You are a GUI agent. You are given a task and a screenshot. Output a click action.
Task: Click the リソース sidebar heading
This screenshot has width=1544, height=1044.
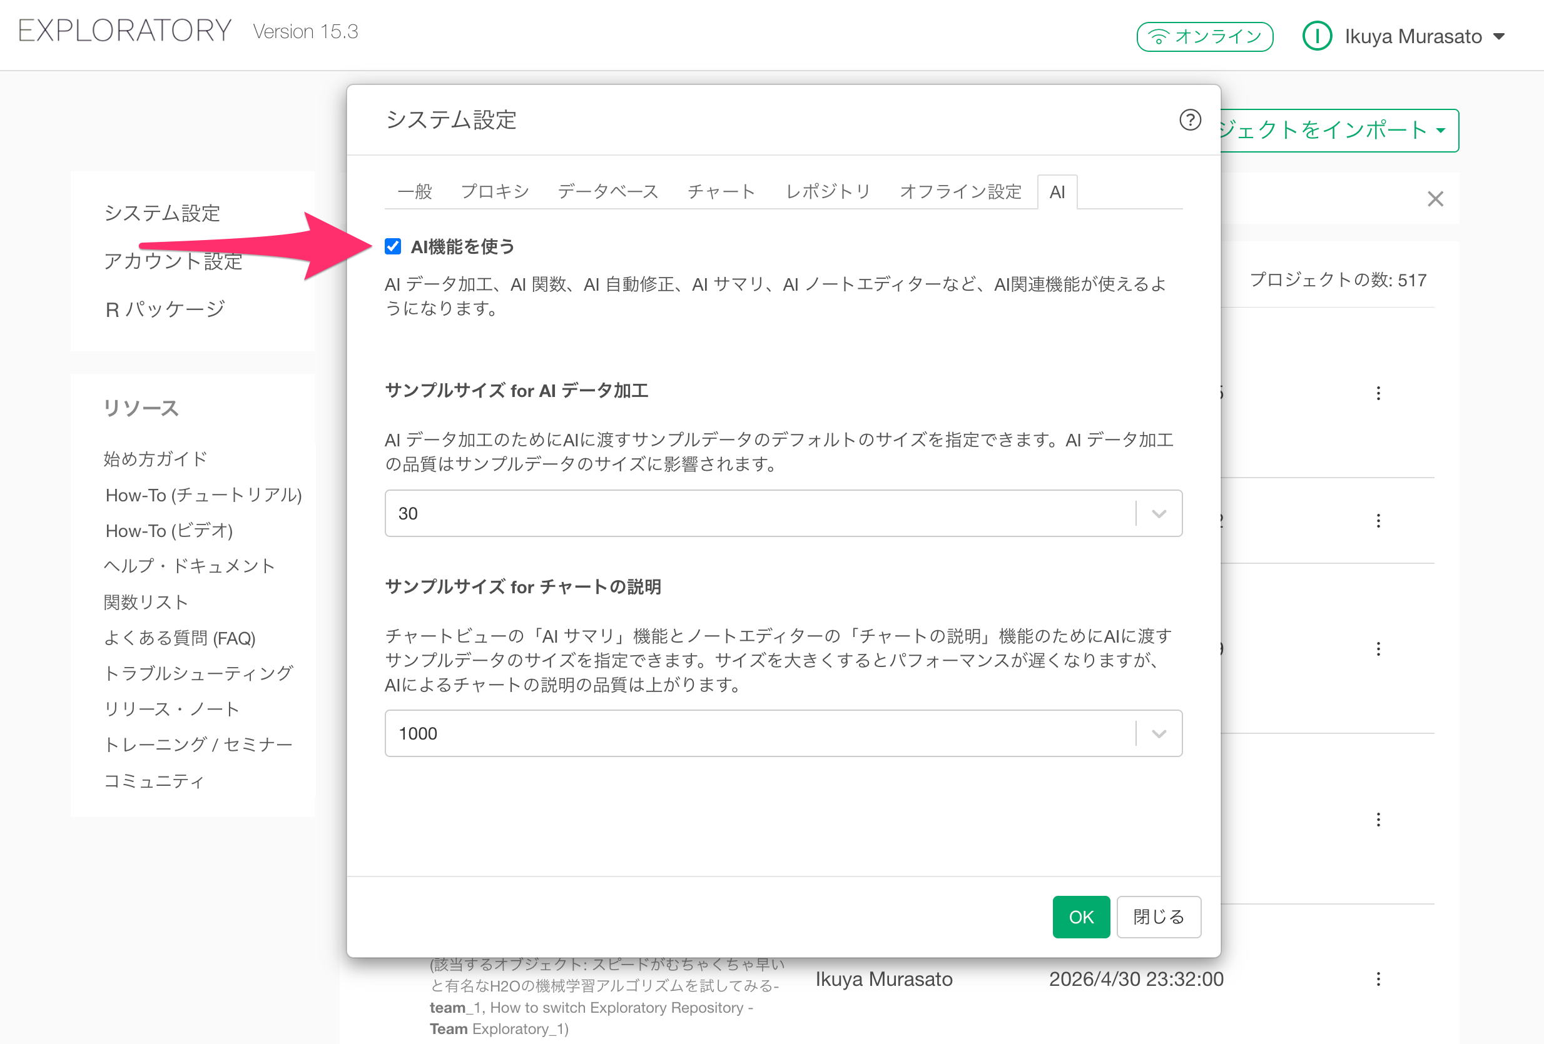[141, 408]
